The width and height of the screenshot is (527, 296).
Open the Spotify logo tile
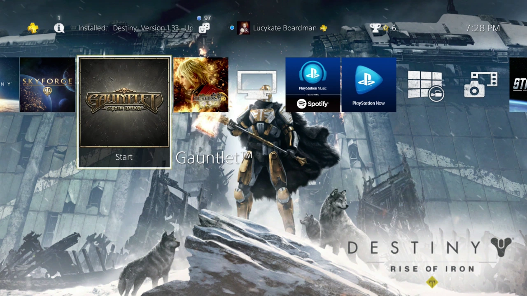click(x=313, y=104)
